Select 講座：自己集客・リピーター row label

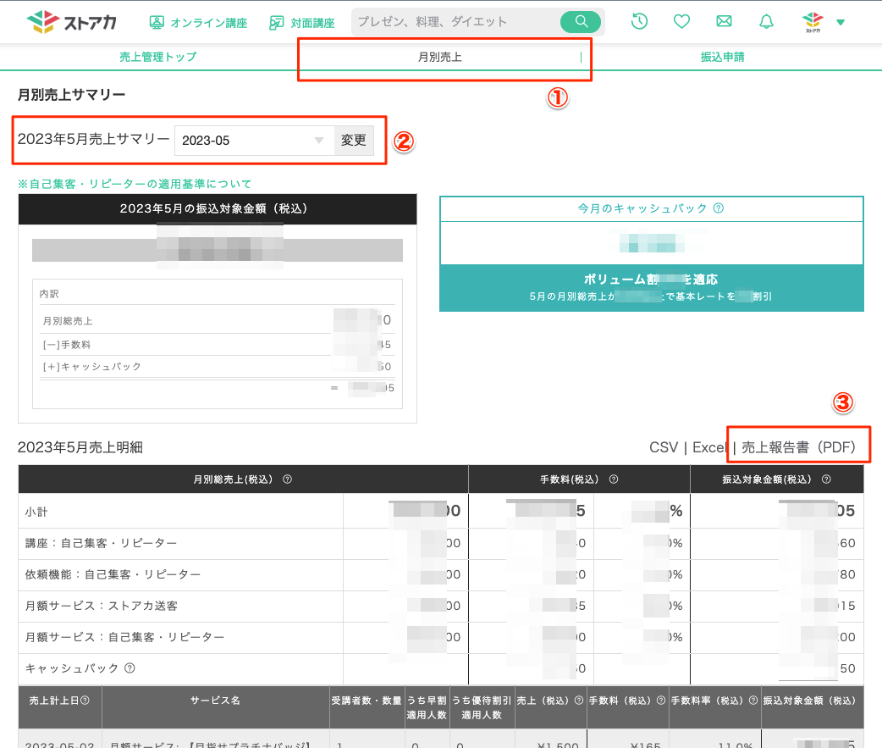click(x=102, y=543)
